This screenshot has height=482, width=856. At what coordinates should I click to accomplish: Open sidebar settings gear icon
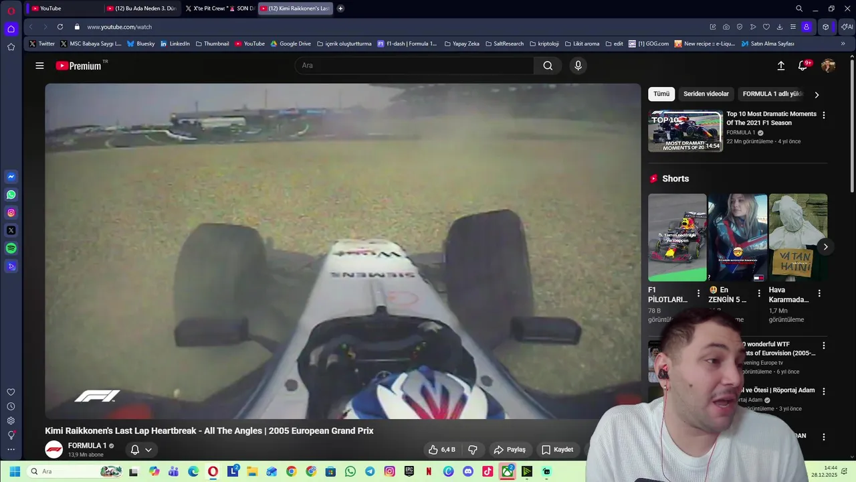(x=11, y=420)
